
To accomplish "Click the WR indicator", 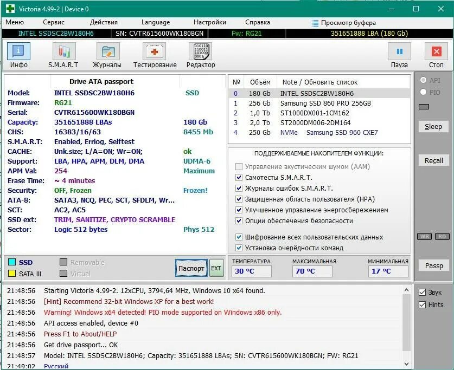I will pyautogui.click(x=425, y=236).
